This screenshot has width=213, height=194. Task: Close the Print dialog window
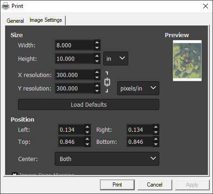pyautogui.click(x=206, y=6)
